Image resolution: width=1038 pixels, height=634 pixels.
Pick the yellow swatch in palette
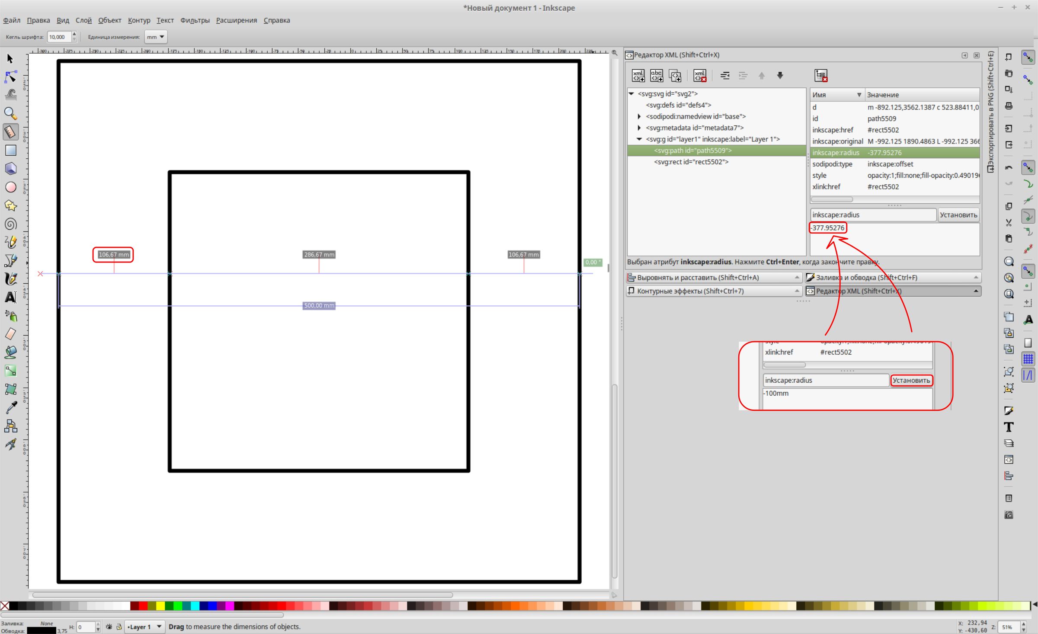pos(160,606)
